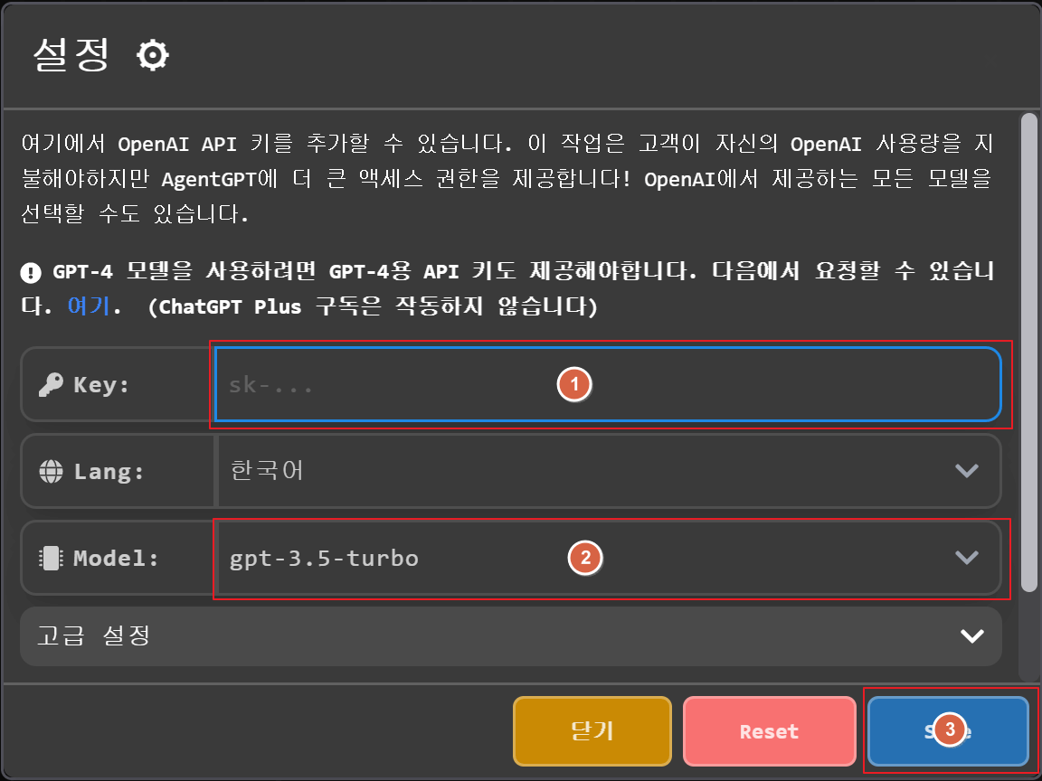Screen dimensions: 1042x781
Task: Click the Reset button
Action: click(769, 730)
